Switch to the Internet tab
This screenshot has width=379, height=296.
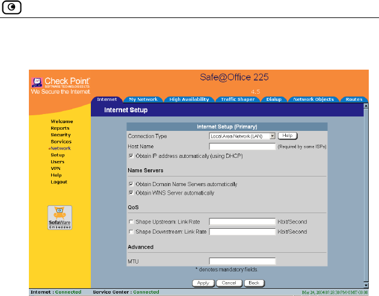(x=106, y=99)
